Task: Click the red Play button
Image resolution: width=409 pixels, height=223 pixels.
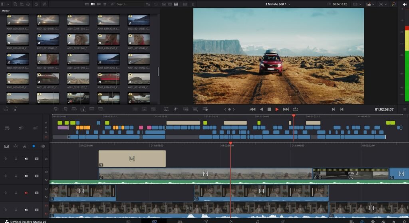Action: (277, 109)
